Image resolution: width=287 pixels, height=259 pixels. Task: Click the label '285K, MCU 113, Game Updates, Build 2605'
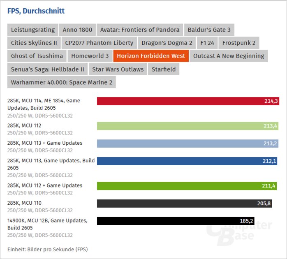[x=51, y=164]
